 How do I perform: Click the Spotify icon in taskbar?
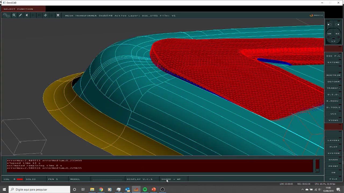(x=145, y=190)
